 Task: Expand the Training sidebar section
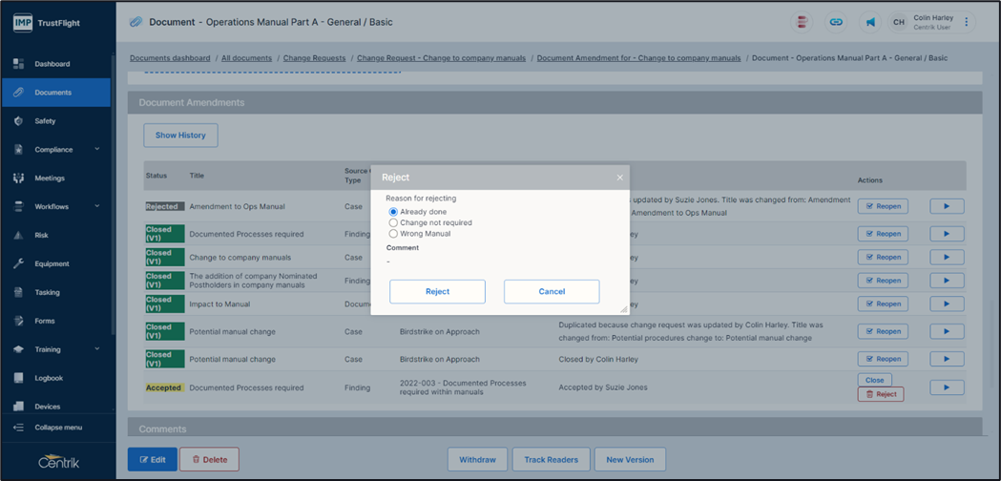coord(97,350)
